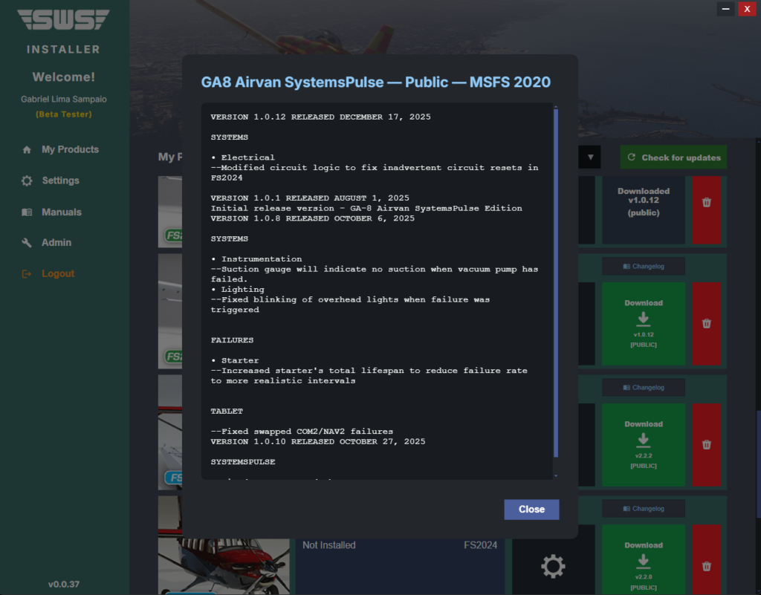Close the installer window with red X

tap(747, 9)
